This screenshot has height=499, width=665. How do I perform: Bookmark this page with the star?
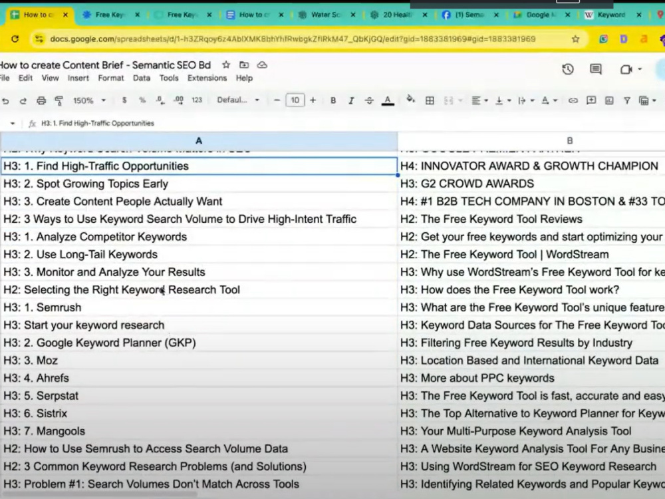click(575, 39)
